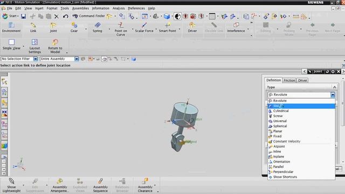Click the piston model in viewport

point(184,115)
